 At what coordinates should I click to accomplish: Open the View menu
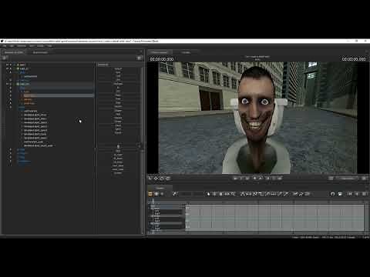tap(32, 46)
